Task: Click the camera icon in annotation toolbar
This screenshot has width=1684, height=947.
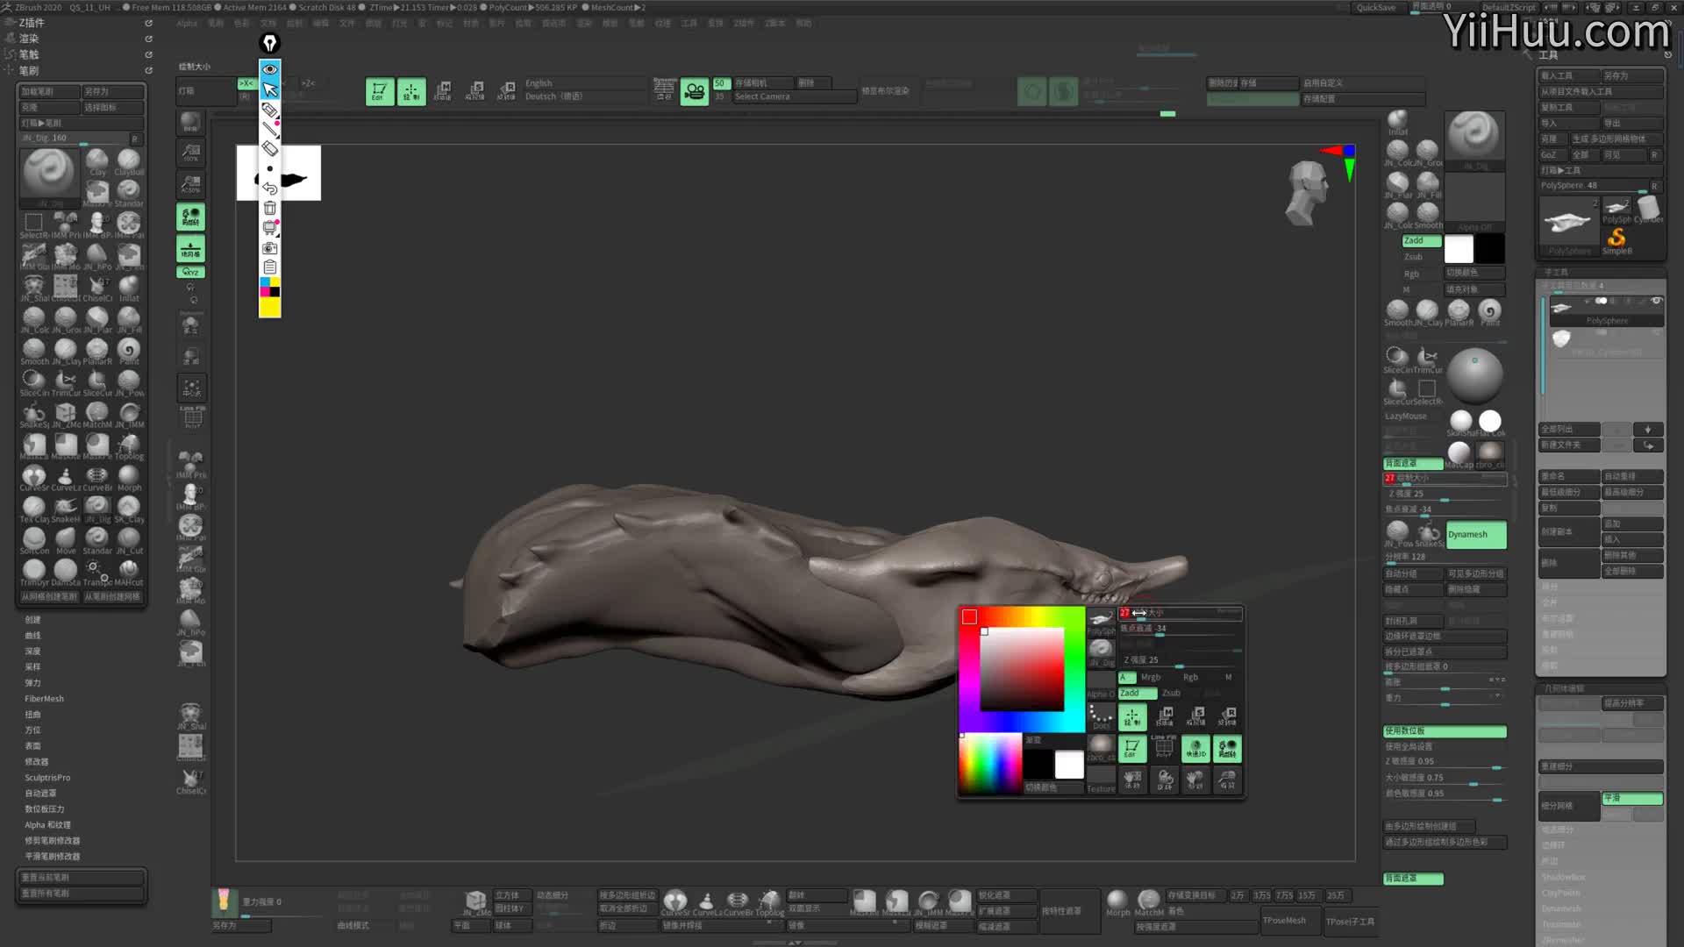Action: click(270, 248)
